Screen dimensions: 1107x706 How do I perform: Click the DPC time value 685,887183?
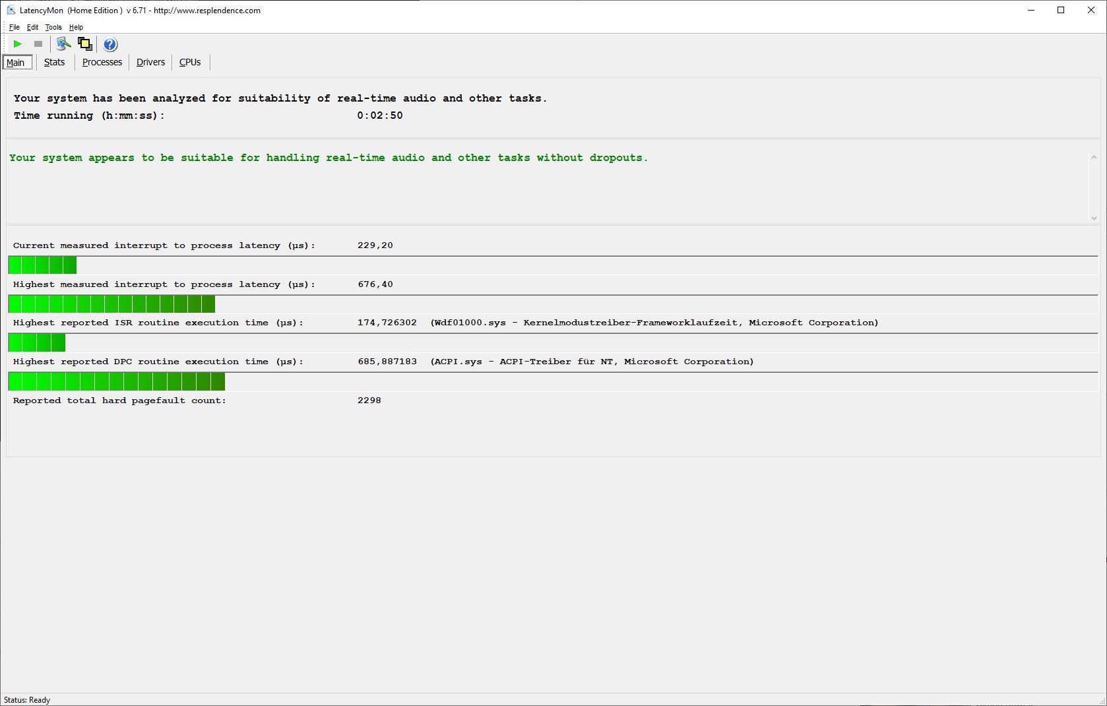(387, 362)
